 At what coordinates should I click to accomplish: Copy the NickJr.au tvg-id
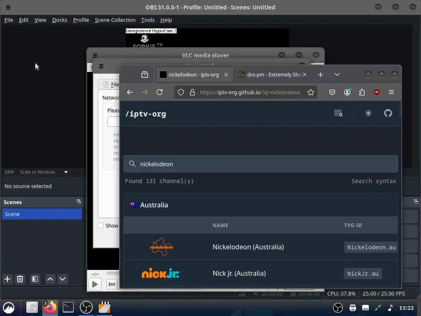[x=363, y=274]
